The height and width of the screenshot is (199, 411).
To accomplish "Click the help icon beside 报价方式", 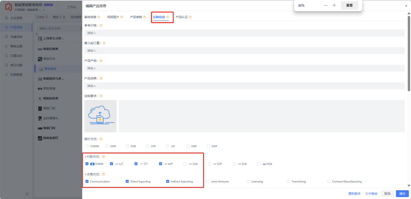I will click(x=101, y=139).
